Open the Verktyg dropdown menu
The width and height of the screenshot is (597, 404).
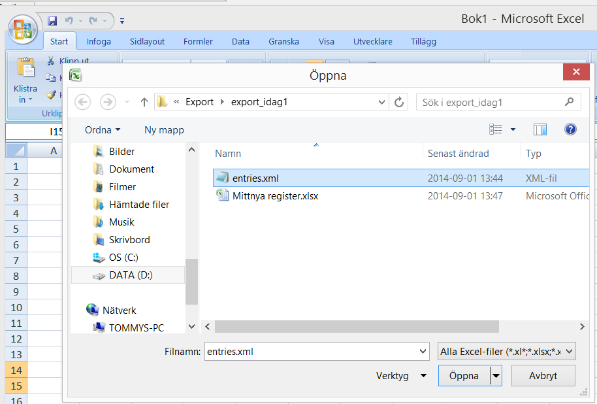click(x=401, y=376)
